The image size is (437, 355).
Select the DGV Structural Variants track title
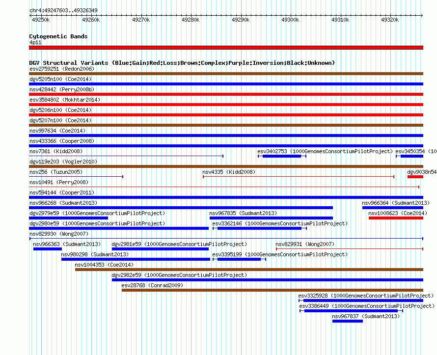(x=182, y=63)
